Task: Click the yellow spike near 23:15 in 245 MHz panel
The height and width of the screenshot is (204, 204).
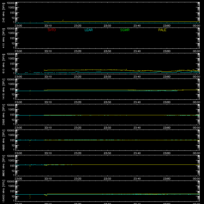Action: tap(63, 20)
